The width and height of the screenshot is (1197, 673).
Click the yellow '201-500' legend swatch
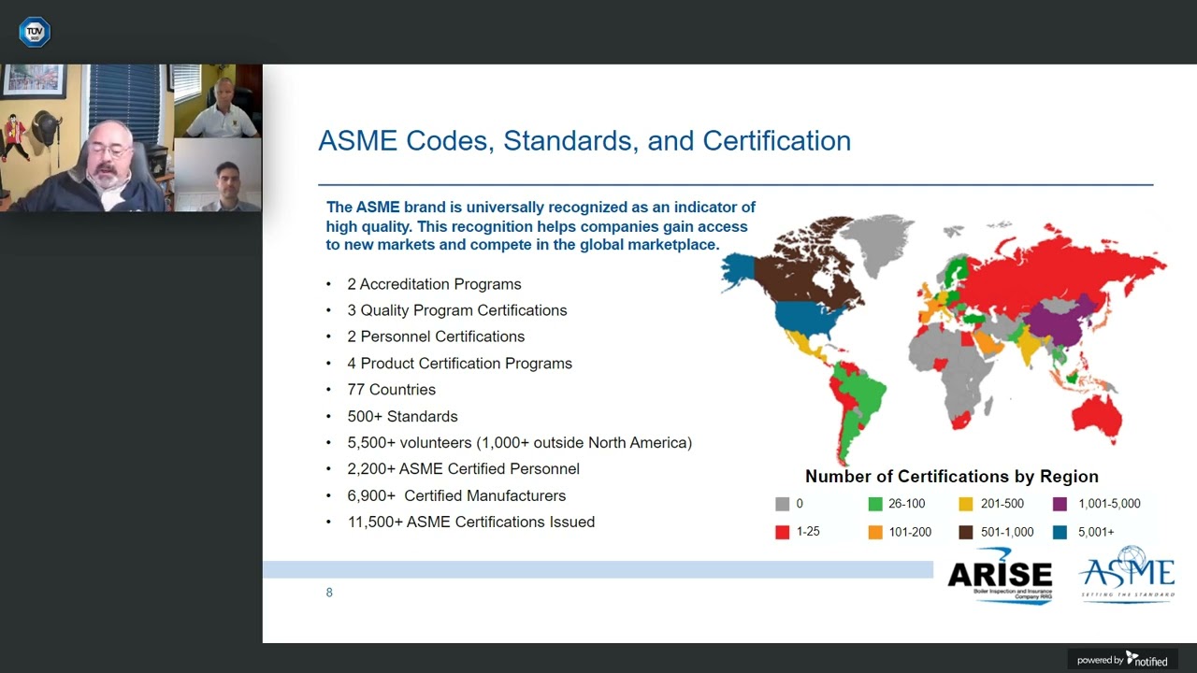pyautogui.click(x=966, y=504)
